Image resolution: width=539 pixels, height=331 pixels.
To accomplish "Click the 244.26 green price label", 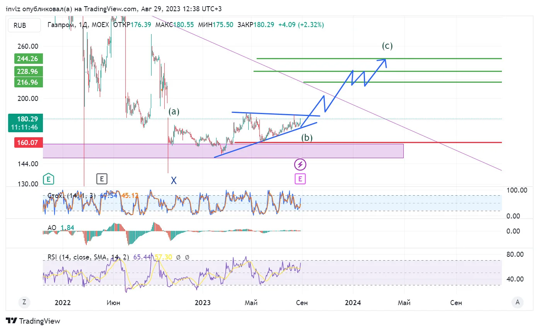I will 29,59.
